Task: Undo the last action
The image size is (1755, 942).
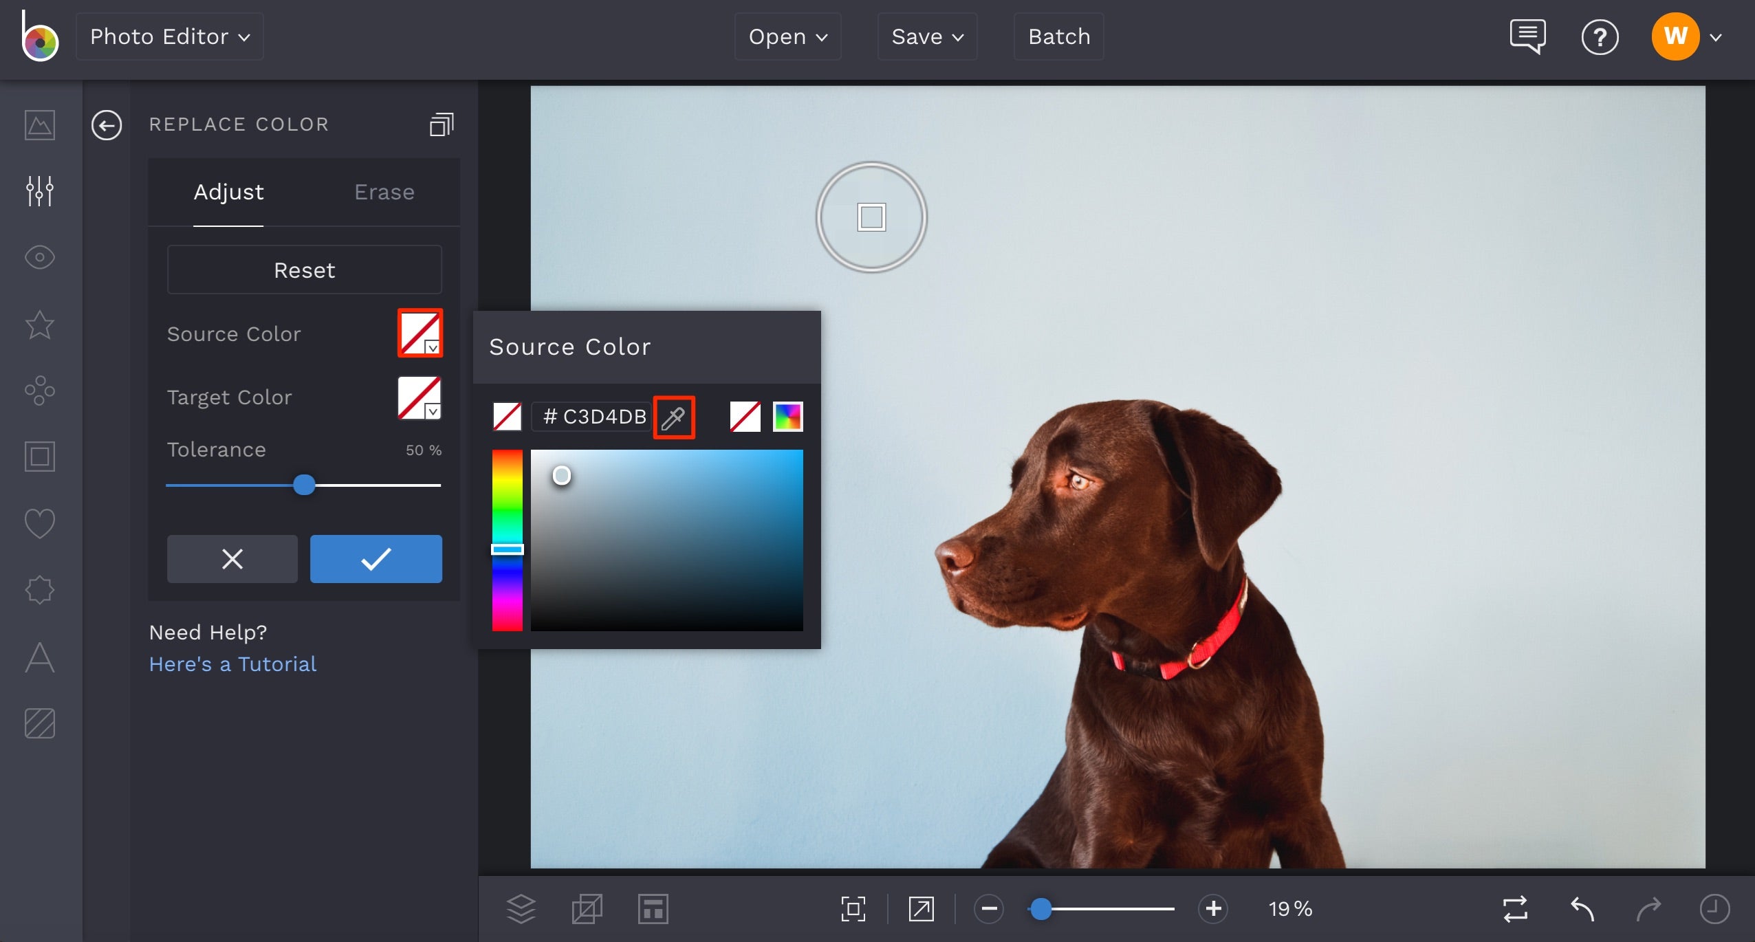Action: 1582,908
